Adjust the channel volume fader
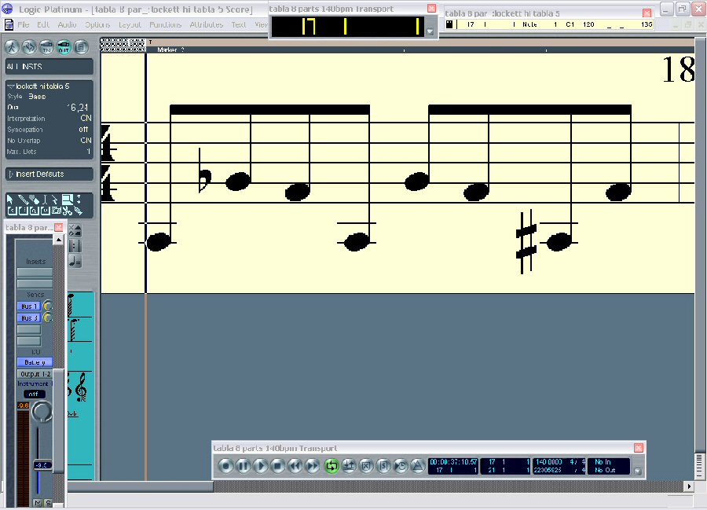 (41, 465)
